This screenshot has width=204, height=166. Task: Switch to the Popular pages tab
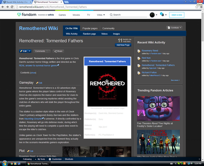90,28
